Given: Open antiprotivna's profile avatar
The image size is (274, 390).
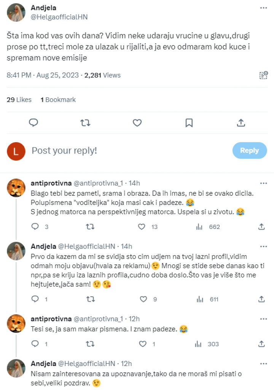Looking at the screenshot, I should click(16, 188).
